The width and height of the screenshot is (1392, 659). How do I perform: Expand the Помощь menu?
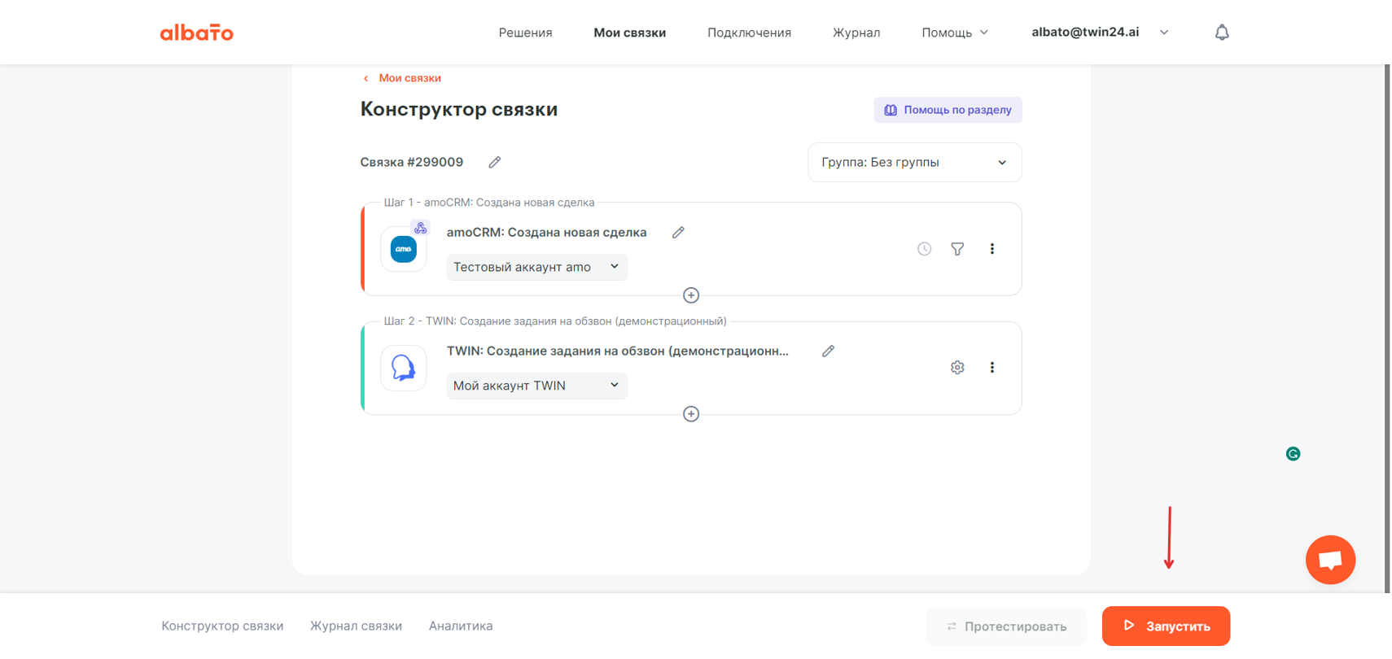tap(955, 33)
